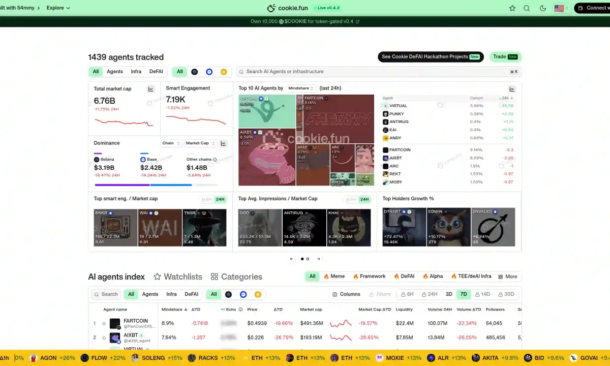
Task: Filter index table by Base chain icon
Action: pos(243,294)
